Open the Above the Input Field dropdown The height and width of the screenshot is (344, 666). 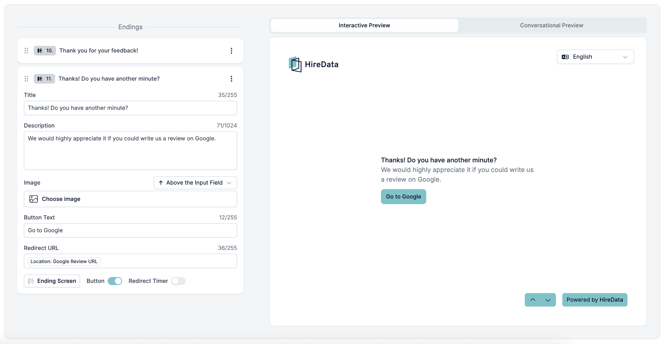click(x=195, y=183)
